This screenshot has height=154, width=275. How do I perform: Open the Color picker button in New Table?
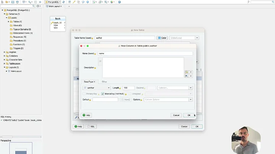[x=162, y=38]
